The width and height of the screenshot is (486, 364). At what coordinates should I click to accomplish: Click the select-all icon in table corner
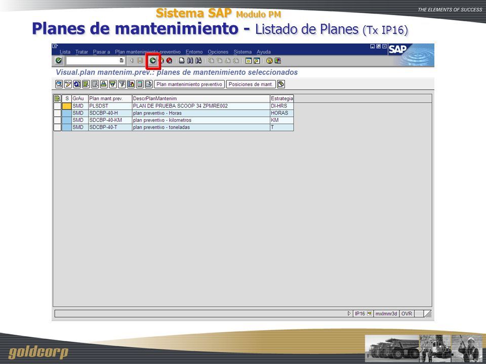[x=57, y=99]
